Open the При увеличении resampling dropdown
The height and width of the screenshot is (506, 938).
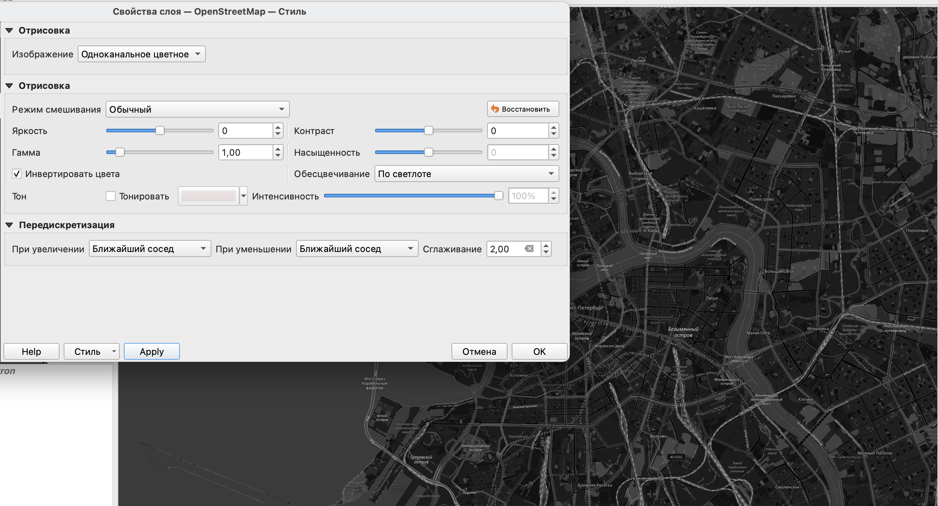150,249
